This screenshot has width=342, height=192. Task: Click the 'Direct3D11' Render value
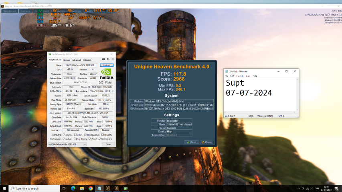point(173,121)
